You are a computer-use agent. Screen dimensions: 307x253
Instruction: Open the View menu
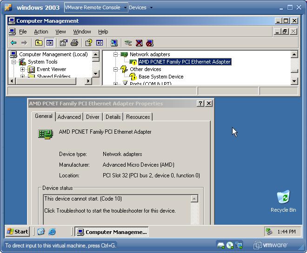coord(60,32)
